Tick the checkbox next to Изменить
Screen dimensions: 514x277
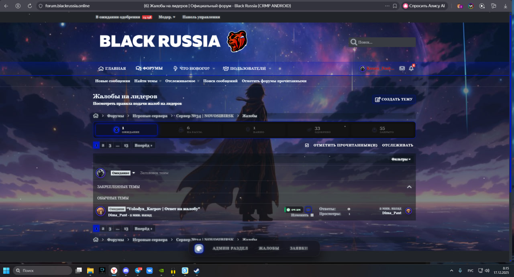coord(312,215)
